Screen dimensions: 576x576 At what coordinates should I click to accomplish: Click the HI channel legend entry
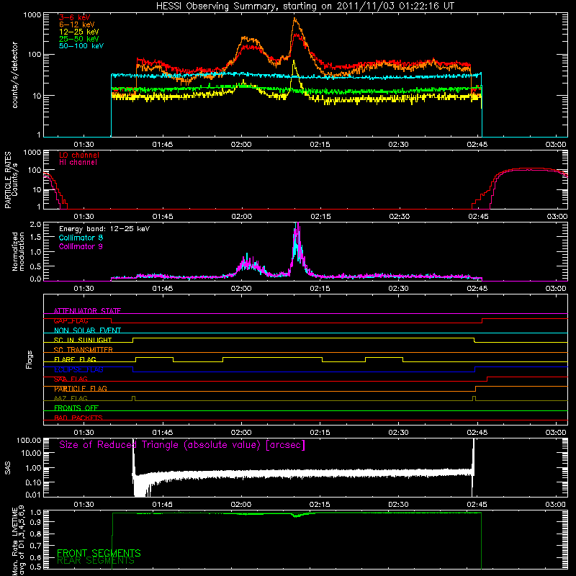coord(78,163)
